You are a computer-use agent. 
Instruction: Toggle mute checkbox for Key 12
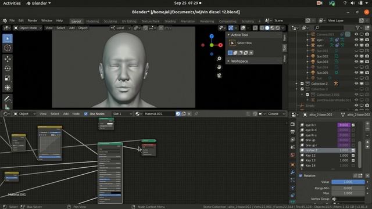[353, 156]
